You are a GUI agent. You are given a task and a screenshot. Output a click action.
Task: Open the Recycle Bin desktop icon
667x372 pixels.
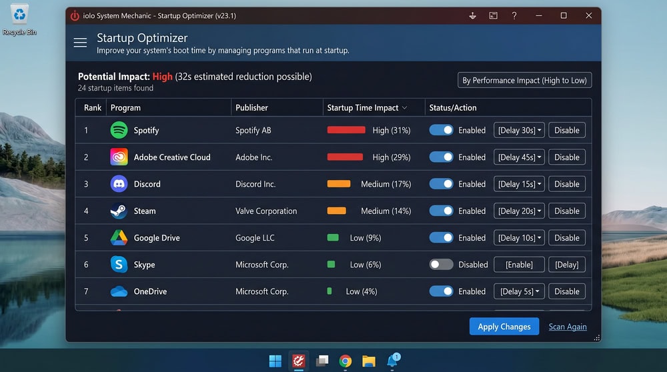click(19, 20)
